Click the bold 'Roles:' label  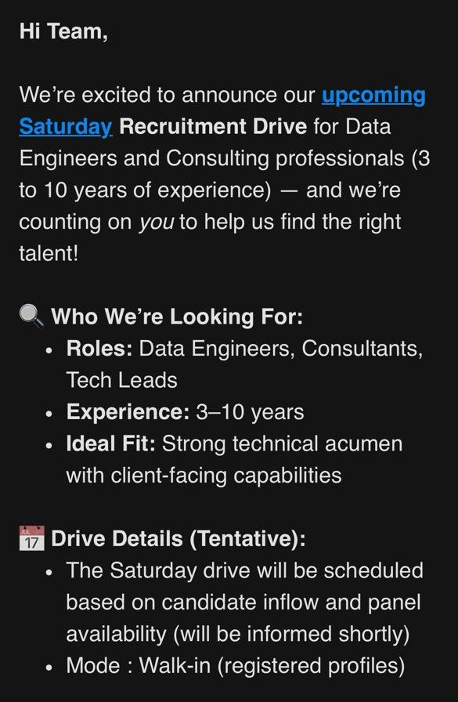(99, 349)
